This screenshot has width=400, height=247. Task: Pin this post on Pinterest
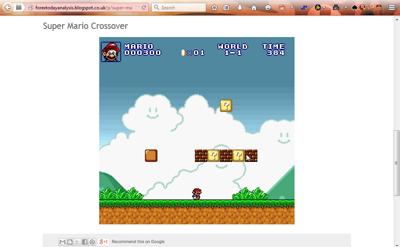coord(92,242)
